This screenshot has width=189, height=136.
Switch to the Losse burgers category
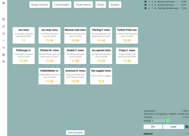click(62, 5)
